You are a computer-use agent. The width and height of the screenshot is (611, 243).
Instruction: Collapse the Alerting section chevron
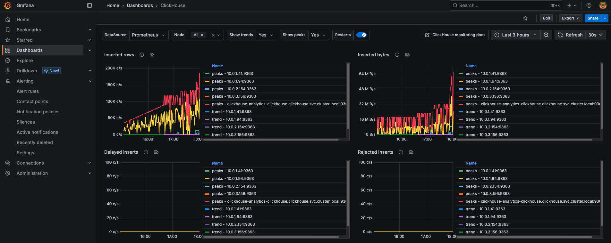click(90, 81)
